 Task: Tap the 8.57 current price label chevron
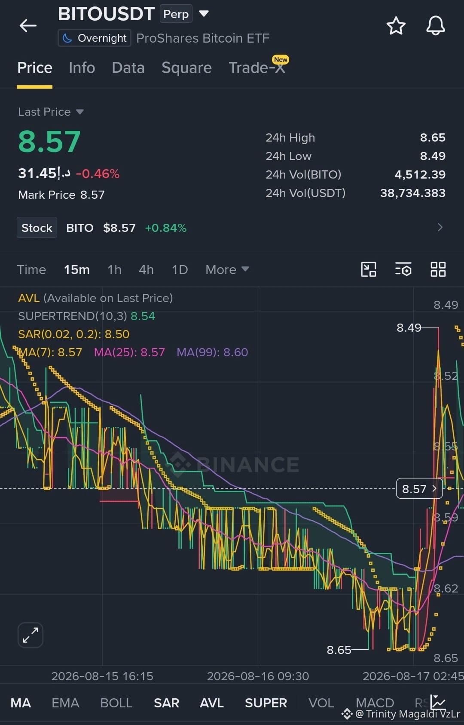coord(434,488)
